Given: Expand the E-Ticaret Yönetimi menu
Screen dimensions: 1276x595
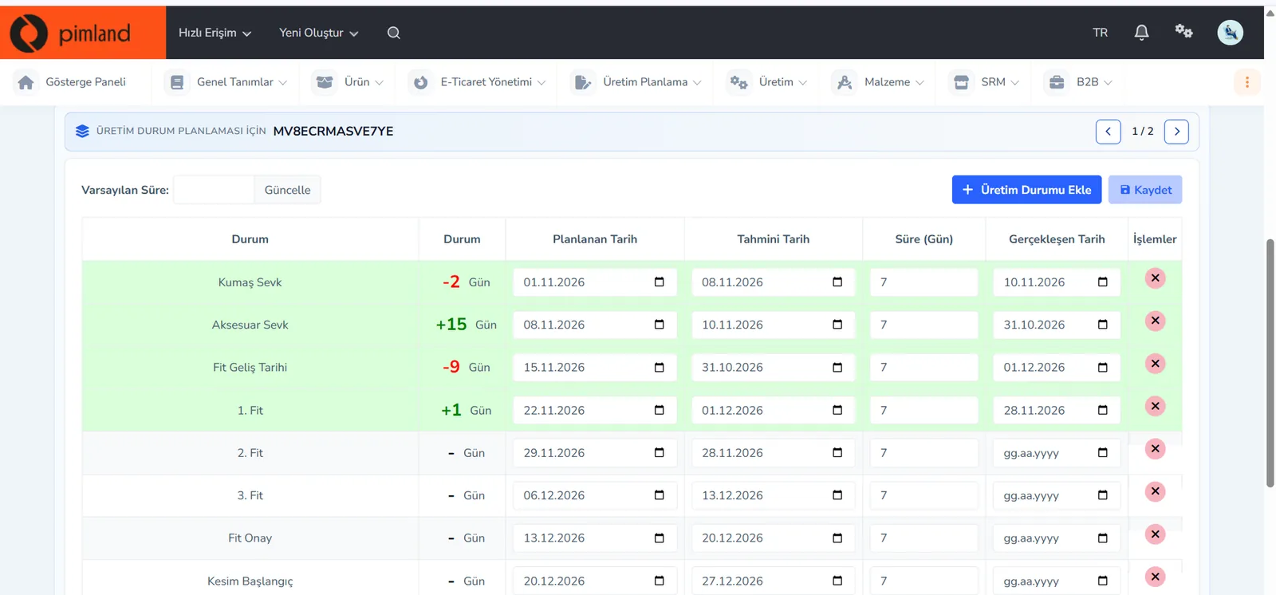Looking at the screenshot, I should point(477,82).
